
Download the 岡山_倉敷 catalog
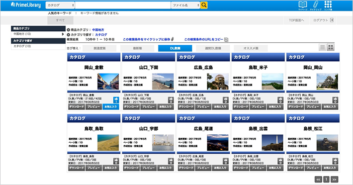pos(77,107)
